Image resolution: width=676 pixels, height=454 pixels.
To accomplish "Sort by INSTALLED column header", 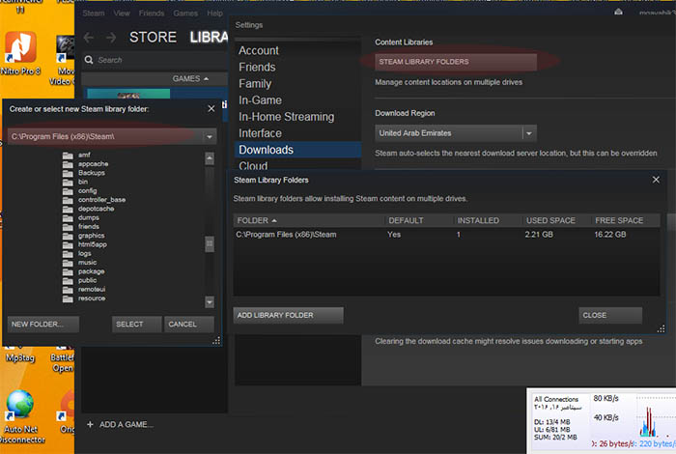I will (478, 220).
